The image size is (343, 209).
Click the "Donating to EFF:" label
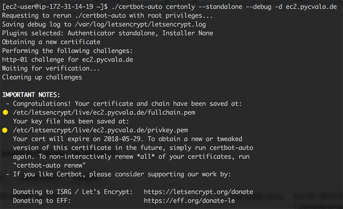42,200
